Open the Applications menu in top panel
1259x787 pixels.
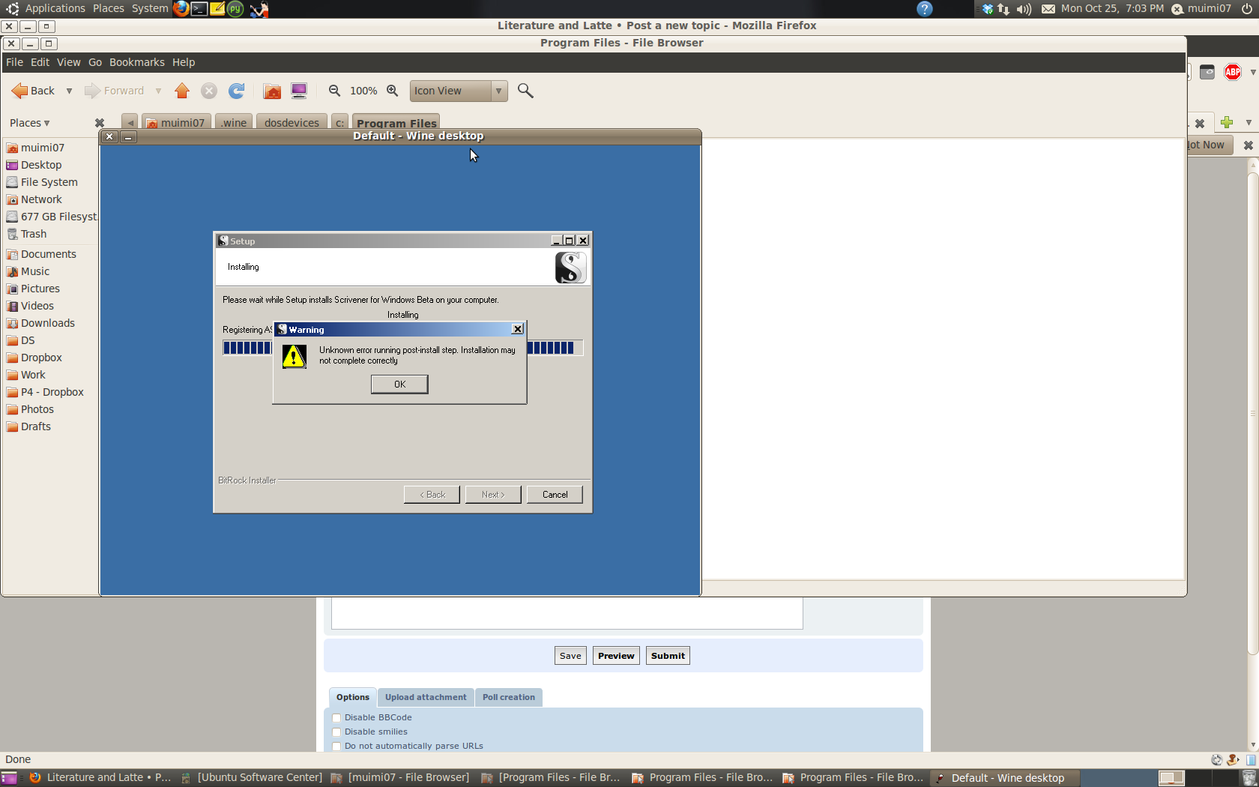pyautogui.click(x=55, y=8)
